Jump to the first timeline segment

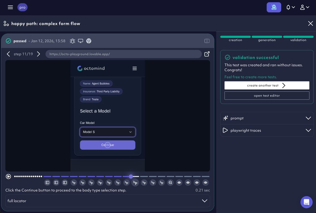47,177
